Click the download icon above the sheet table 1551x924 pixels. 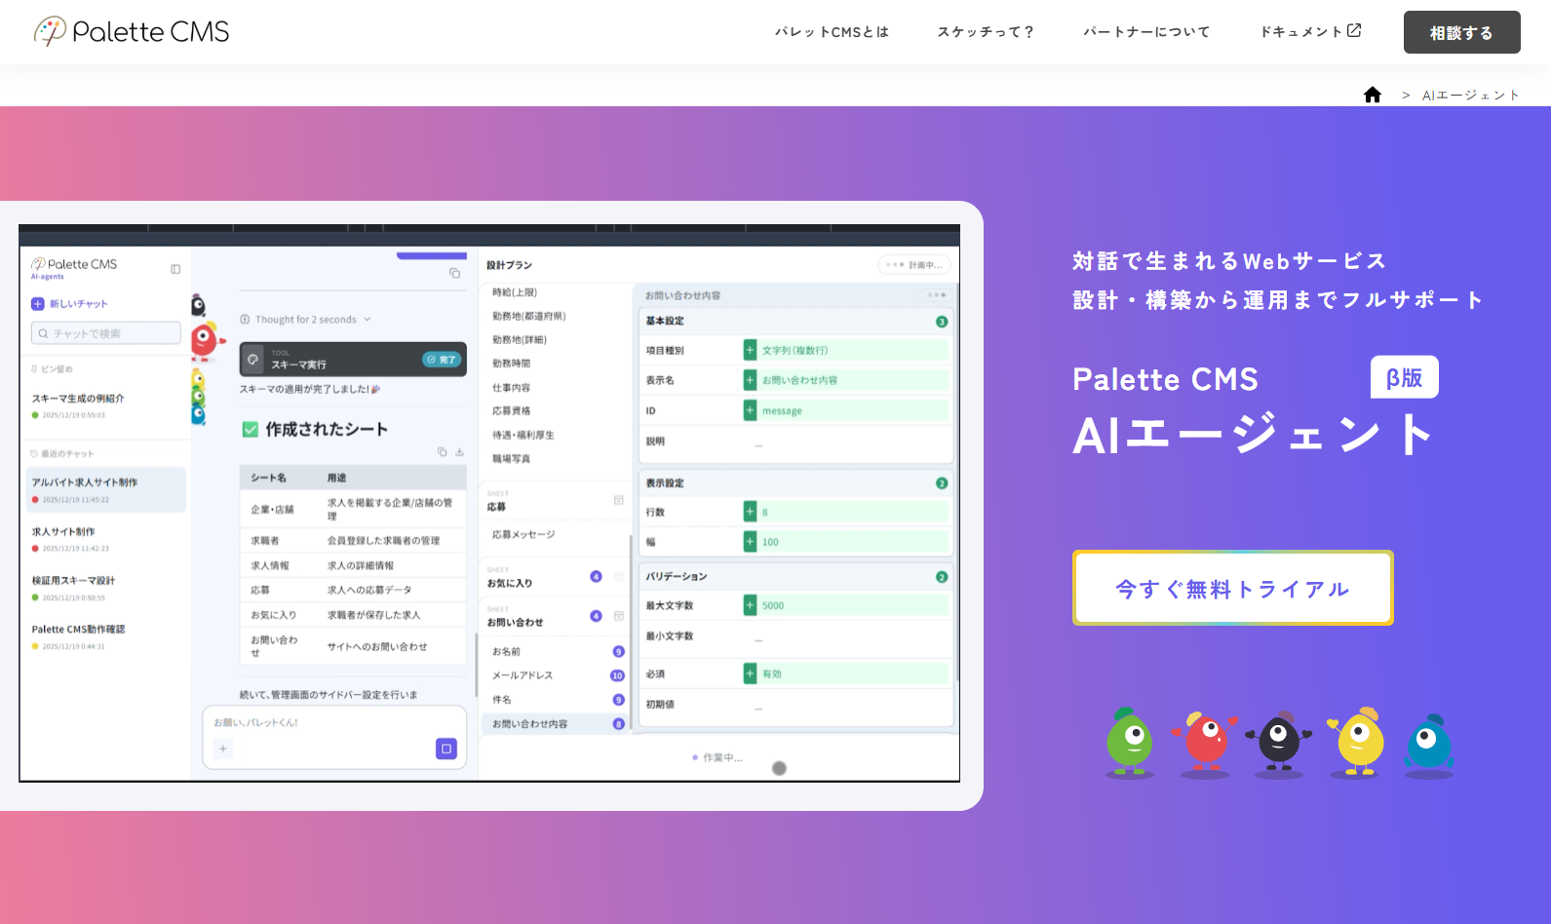tap(459, 452)
